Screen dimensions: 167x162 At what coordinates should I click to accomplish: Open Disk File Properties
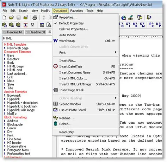pos(86,29)
